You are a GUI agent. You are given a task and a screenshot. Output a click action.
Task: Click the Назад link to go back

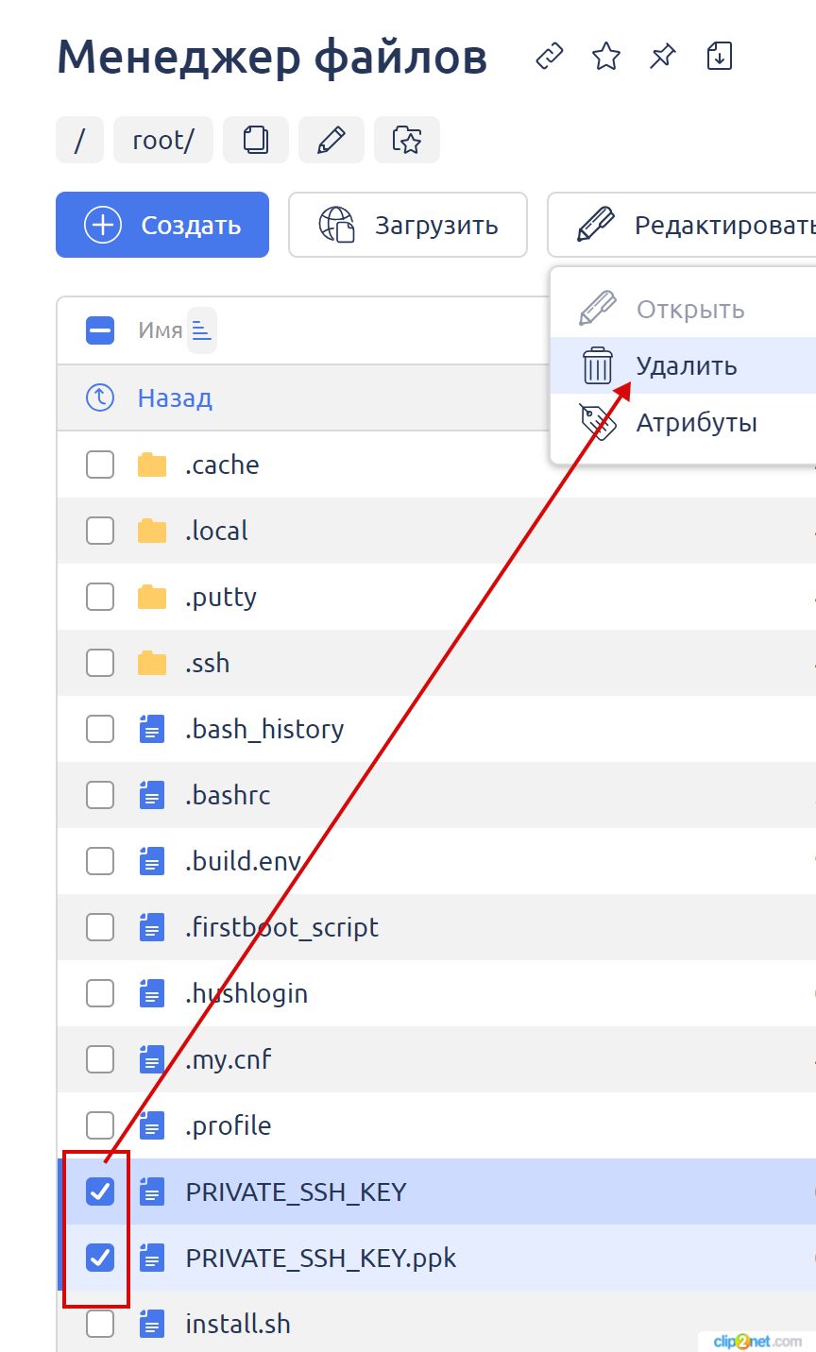[x=175, y=397]
